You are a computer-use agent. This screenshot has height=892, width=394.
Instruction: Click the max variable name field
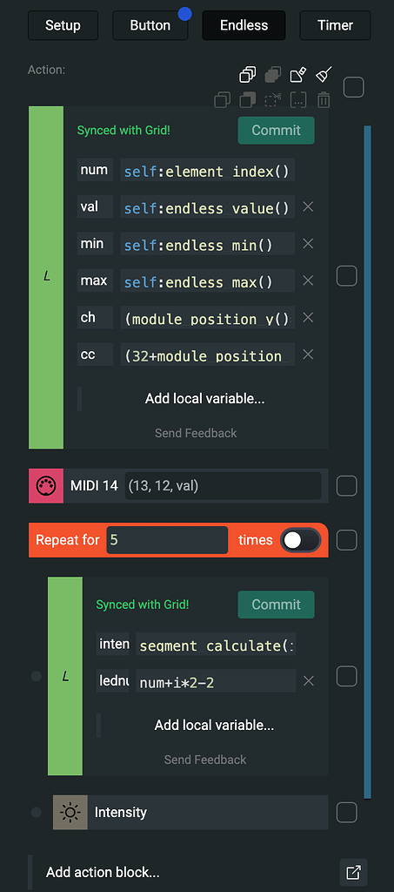pos(95,281)
